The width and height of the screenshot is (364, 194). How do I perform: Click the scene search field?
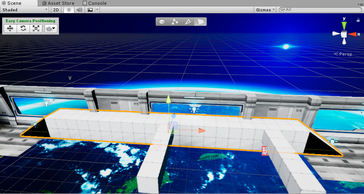[320, 10]
